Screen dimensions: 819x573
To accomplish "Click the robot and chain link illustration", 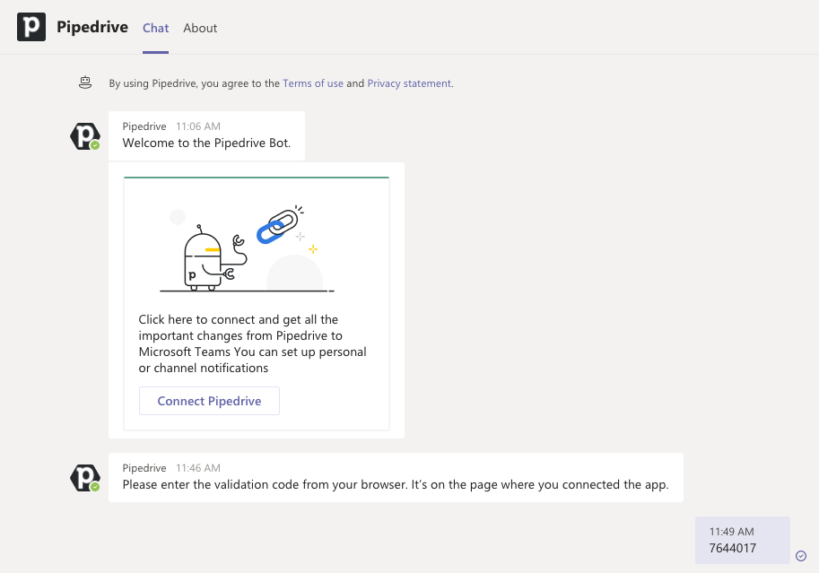I will click(247, 248).
